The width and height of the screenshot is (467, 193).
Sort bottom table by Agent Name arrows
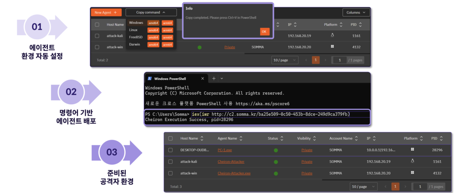point(241,138)
